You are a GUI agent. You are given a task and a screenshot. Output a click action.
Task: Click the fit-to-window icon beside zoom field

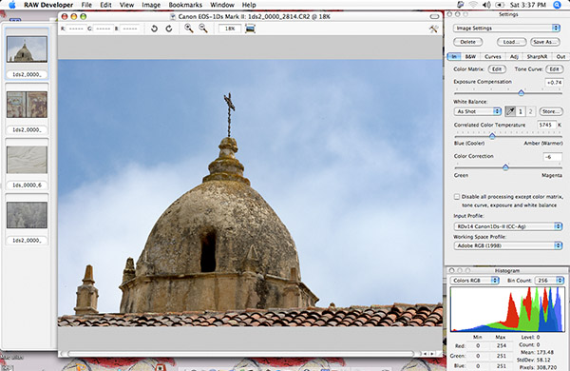(250, 29)
